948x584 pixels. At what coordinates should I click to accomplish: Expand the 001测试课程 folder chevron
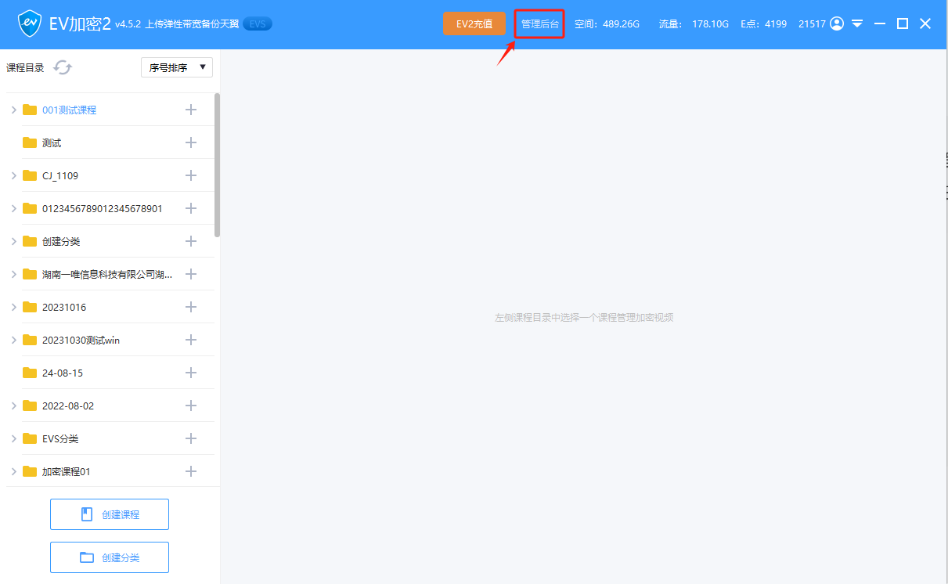[x=14, y=110]
